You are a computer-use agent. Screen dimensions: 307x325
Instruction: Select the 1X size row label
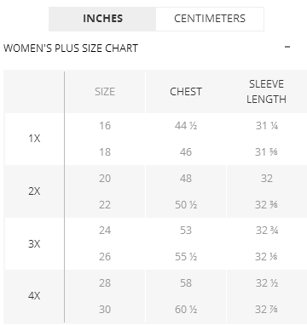[34, 139]
